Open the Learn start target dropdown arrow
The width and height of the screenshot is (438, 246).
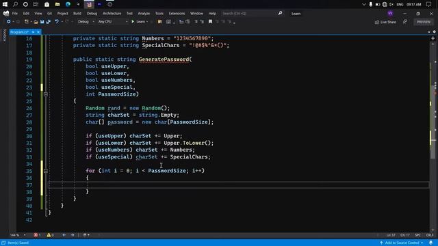pos(147,21)
